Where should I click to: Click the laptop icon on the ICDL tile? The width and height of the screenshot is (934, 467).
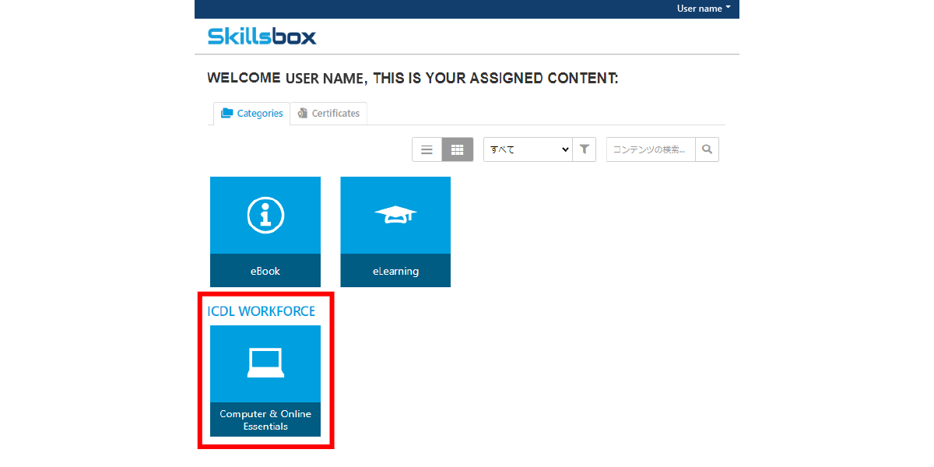coord(265,363)
